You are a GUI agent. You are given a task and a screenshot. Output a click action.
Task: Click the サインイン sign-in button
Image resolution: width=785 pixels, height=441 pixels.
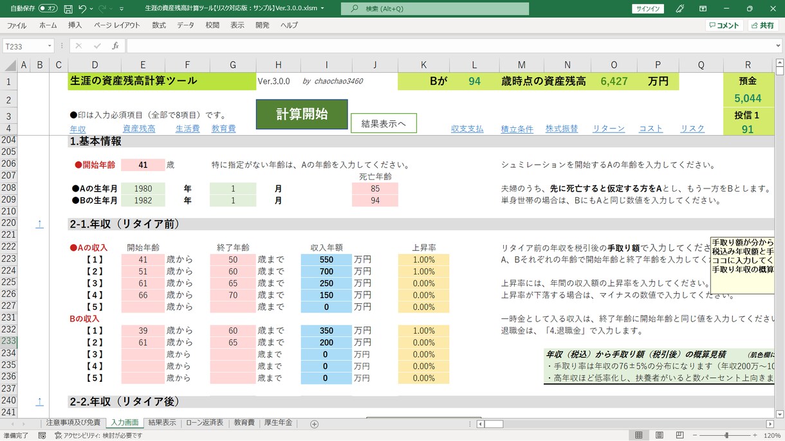click(x=648, y=9)
